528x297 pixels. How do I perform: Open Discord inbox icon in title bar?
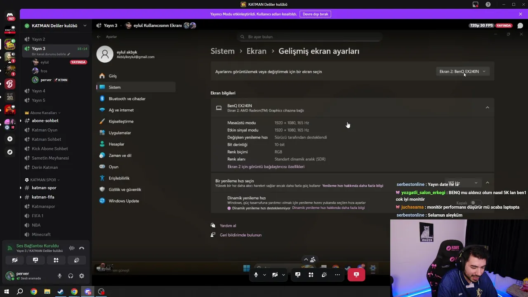(x=476, y=5)
